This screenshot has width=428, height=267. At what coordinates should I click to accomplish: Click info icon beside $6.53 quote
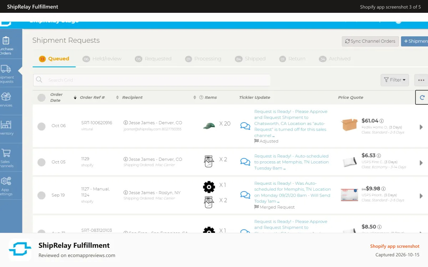(379, 156)
